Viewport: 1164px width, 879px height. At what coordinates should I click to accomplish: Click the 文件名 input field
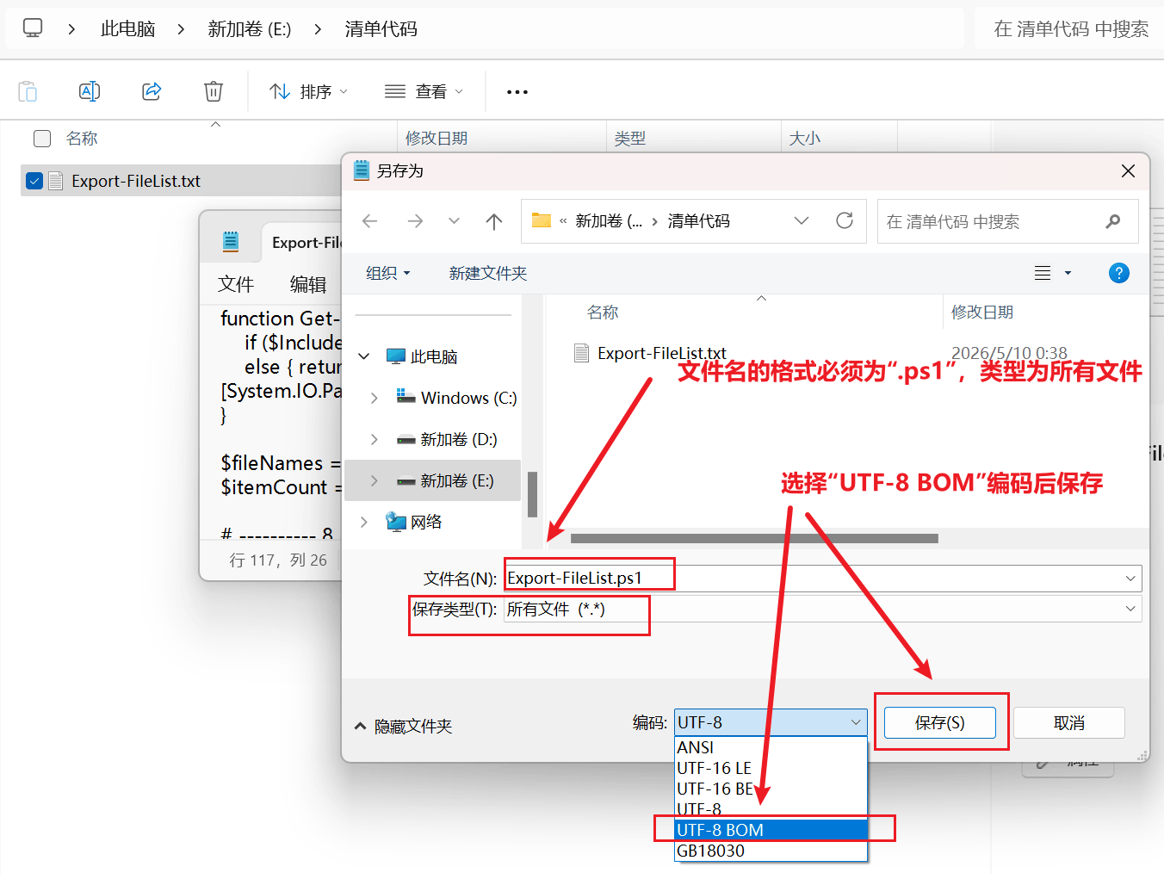(822, 579)
